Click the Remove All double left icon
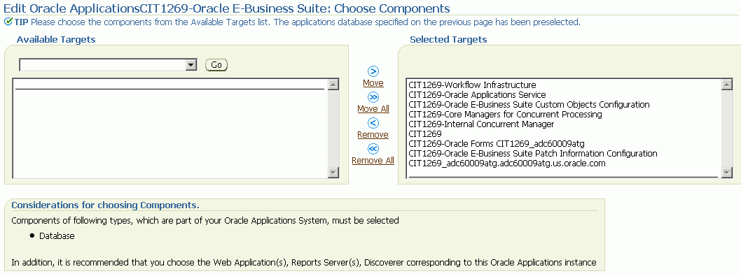This screenshot has width=741, height=276. tap(373, 149)
